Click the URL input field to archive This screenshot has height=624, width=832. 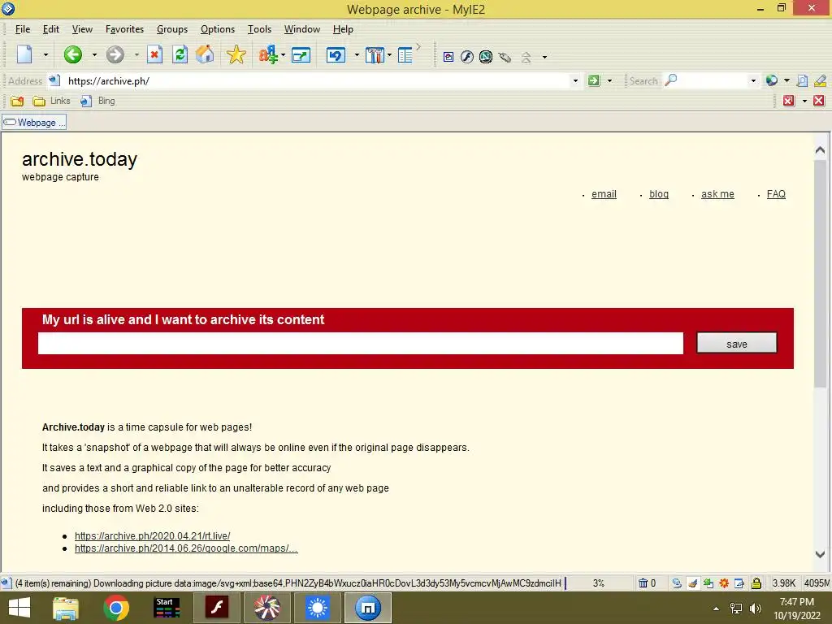[x=360, y=344]
